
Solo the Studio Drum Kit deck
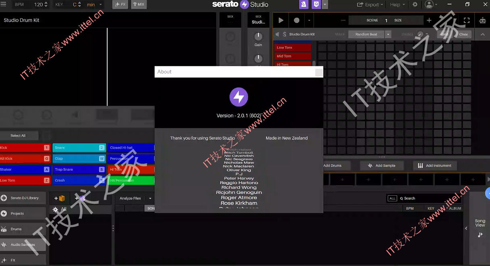(285, 34)
